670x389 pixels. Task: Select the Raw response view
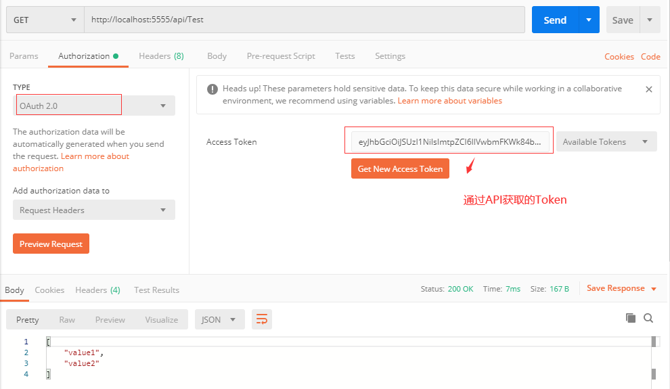coord(67,319)
